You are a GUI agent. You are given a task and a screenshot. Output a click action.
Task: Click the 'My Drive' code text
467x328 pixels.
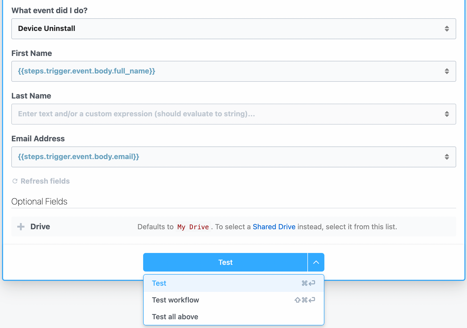click(x=193, y=227)
